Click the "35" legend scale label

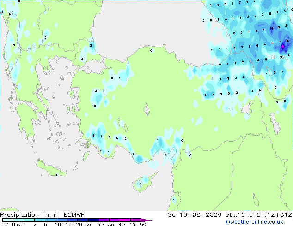(x=111, y=224)
